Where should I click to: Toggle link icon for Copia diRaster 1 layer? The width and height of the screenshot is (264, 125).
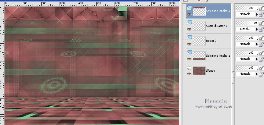(261, 23)
